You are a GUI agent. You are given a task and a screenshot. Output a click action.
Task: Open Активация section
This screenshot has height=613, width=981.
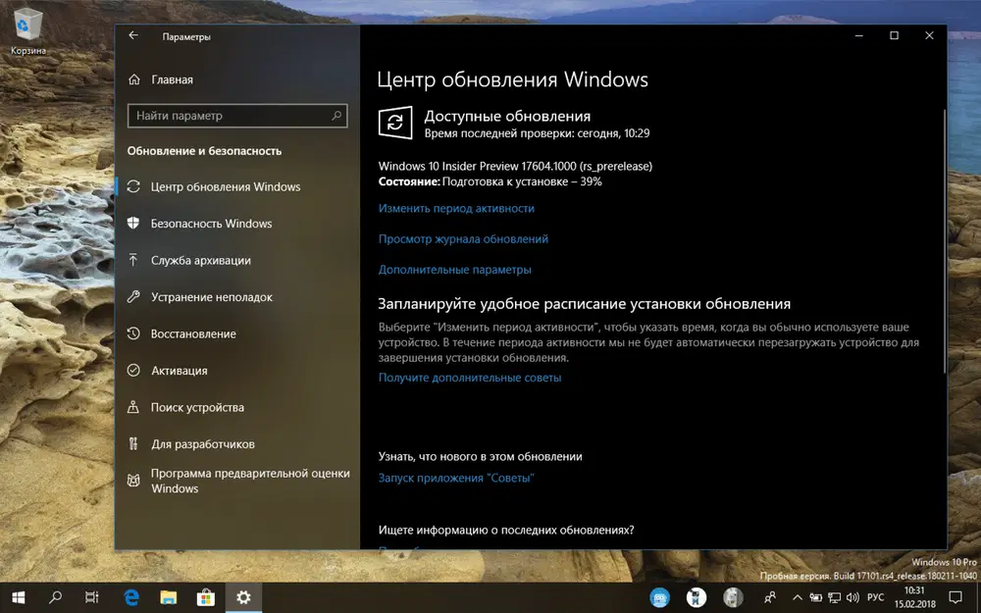237,371
